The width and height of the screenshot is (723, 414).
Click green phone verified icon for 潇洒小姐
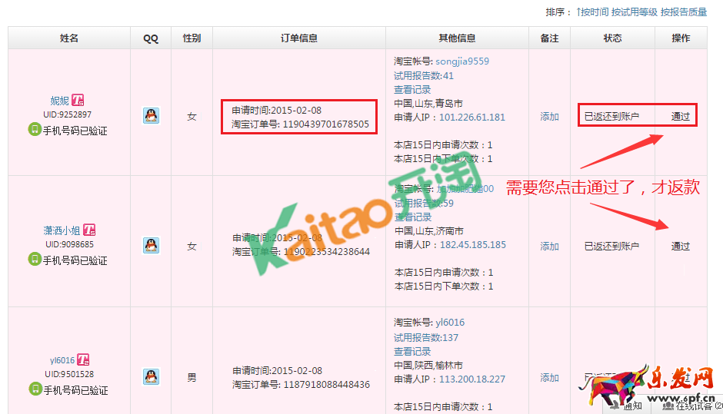point(35,260)
